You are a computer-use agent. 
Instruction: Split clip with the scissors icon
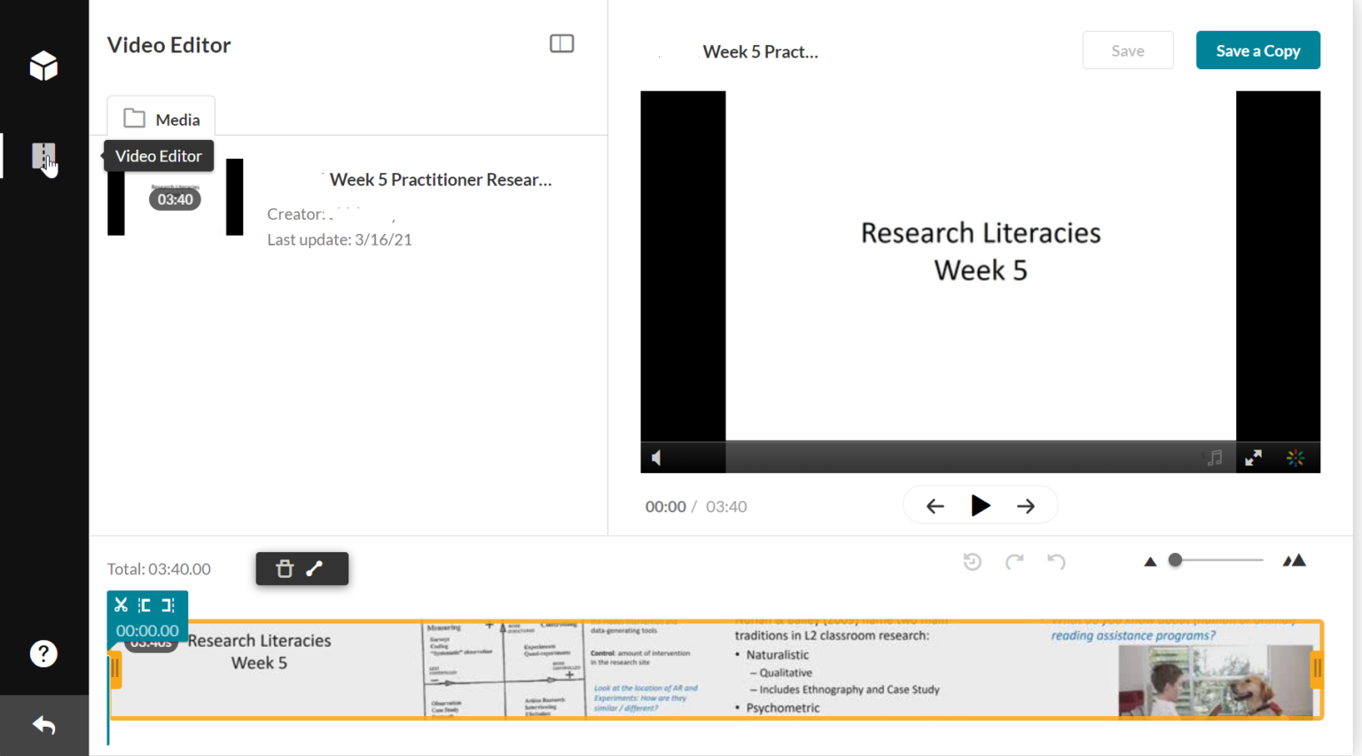[x=121, y=604]
